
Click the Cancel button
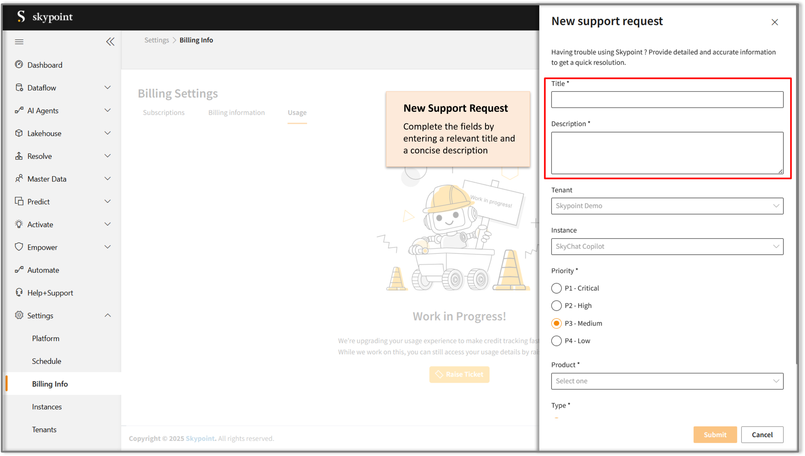point(762,435)
